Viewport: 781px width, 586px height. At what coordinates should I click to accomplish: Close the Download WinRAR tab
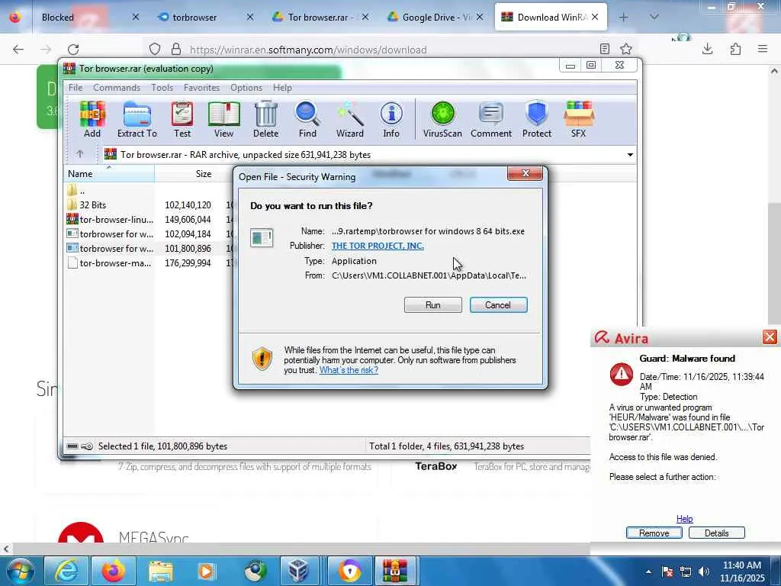click(595, 18)
